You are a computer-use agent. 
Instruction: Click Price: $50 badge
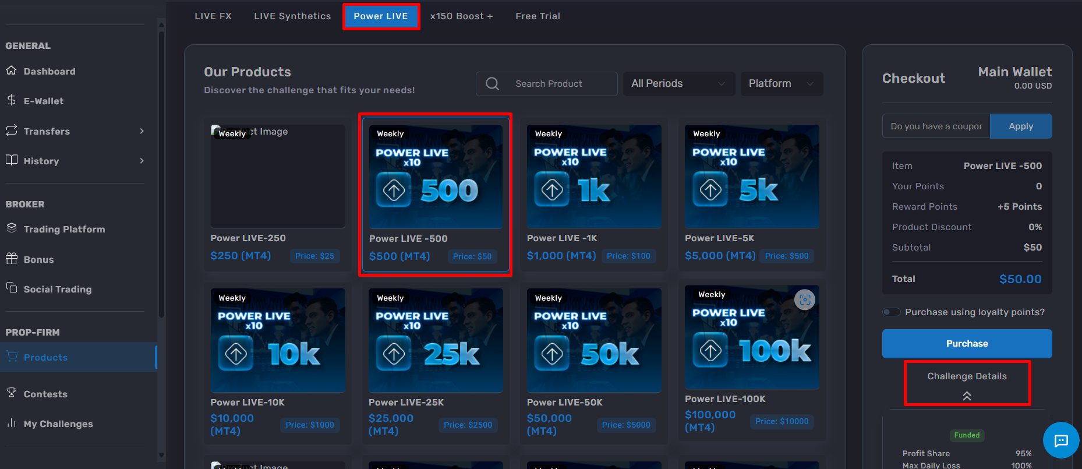tap(472, 256)
